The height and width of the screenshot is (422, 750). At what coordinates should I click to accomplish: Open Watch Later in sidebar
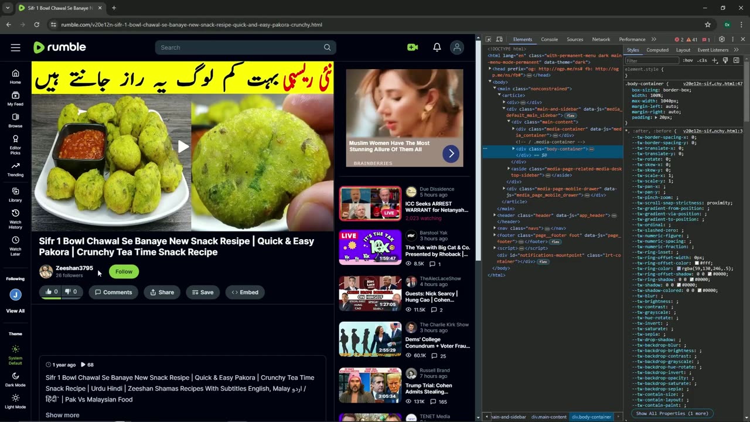(15, 245)
